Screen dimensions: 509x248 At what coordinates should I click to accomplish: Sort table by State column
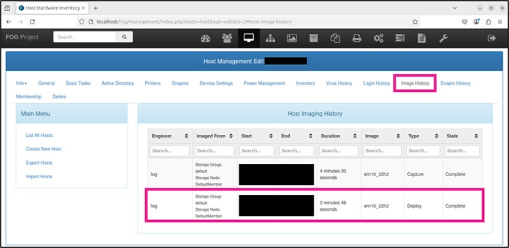(x=463, y=136)
